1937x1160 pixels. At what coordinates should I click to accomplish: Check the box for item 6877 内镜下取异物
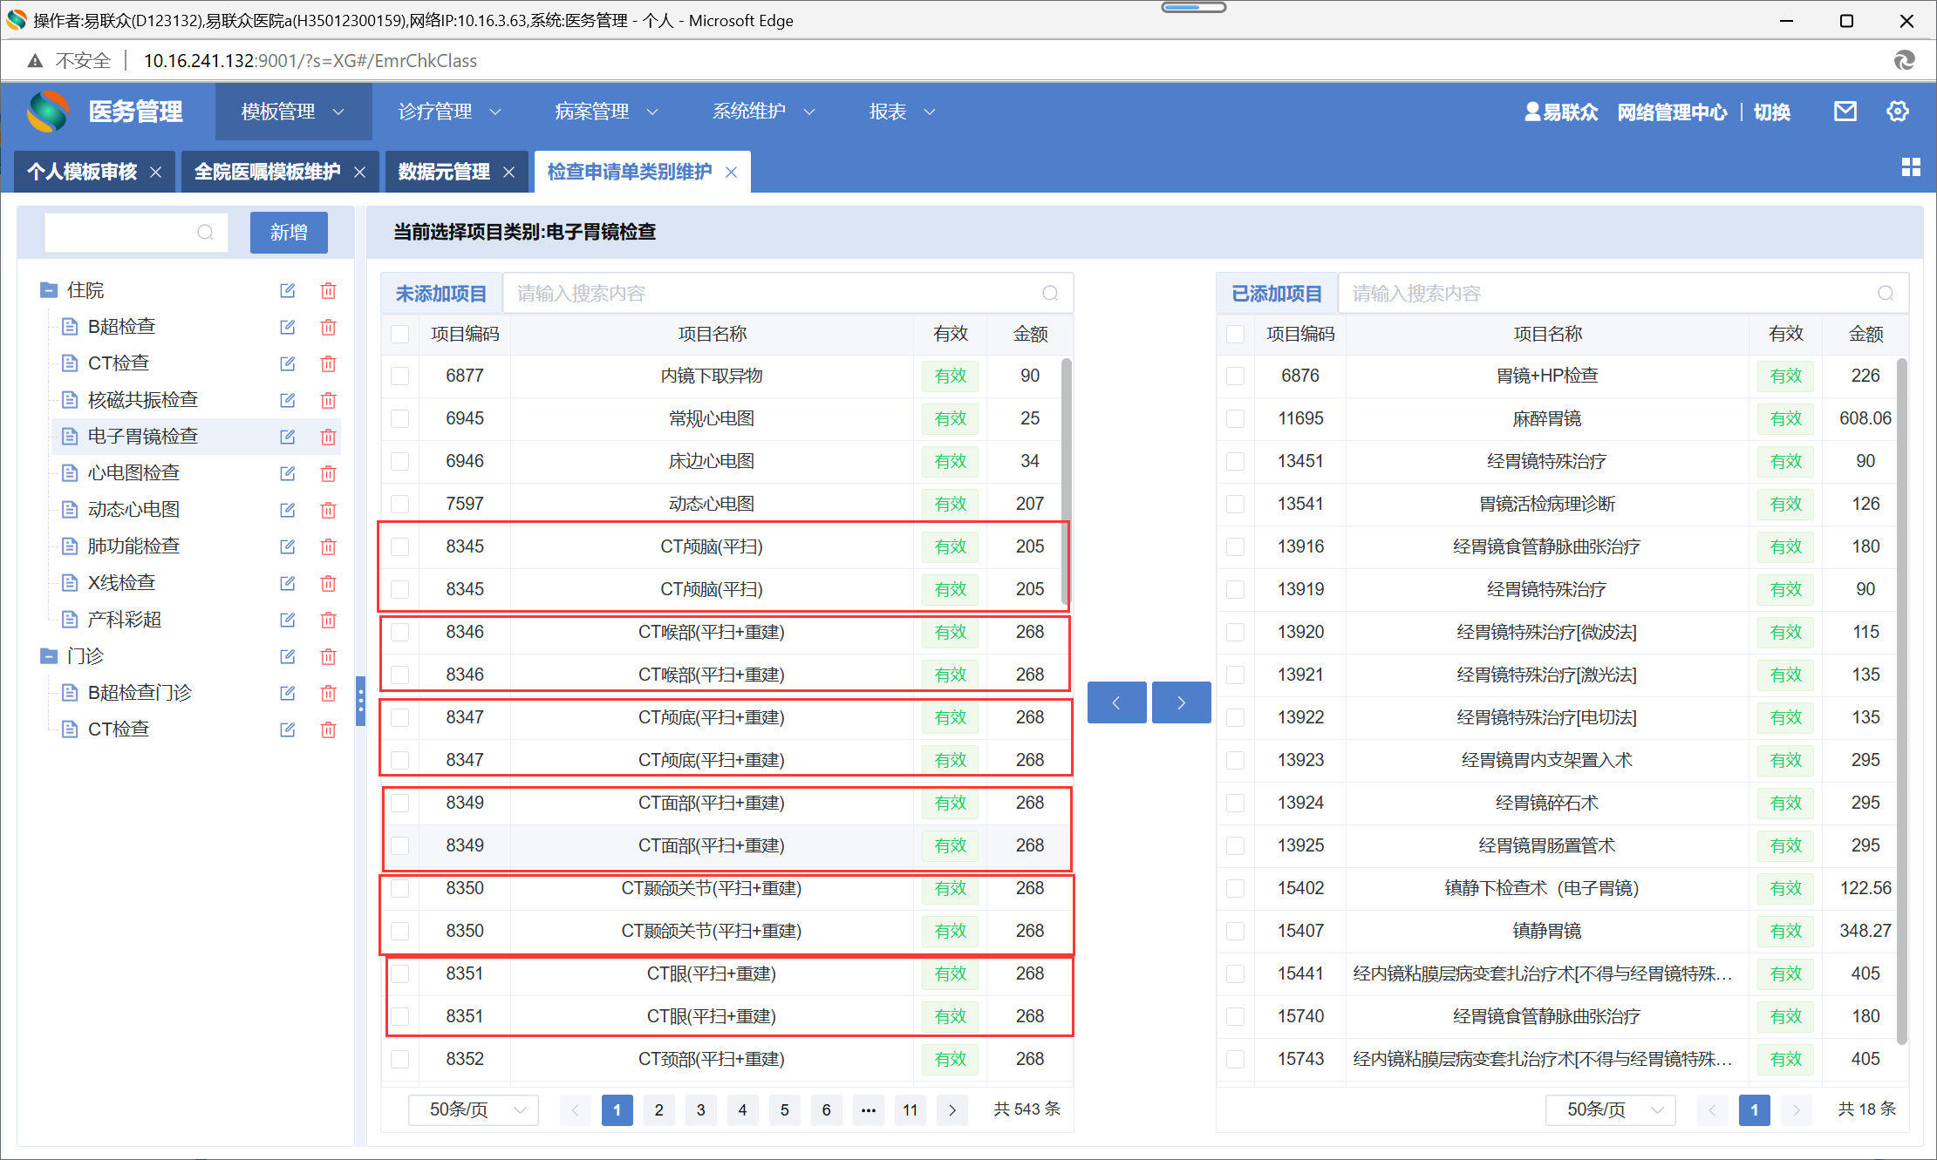click(x=400, y=376)
